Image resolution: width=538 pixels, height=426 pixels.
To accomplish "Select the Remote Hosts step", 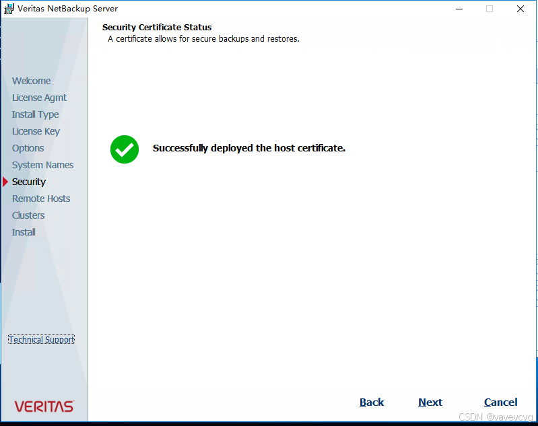I will (41, 199).
